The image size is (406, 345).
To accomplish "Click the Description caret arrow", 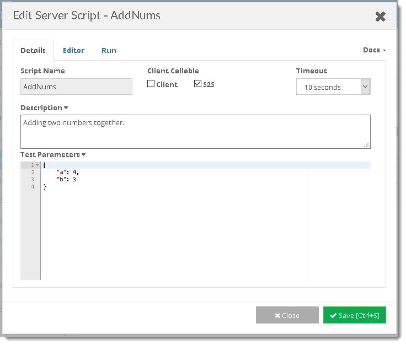I will [x=66, y=108].
